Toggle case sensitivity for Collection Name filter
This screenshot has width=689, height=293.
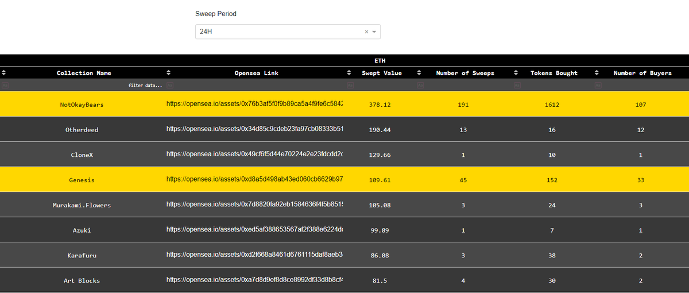5,86
